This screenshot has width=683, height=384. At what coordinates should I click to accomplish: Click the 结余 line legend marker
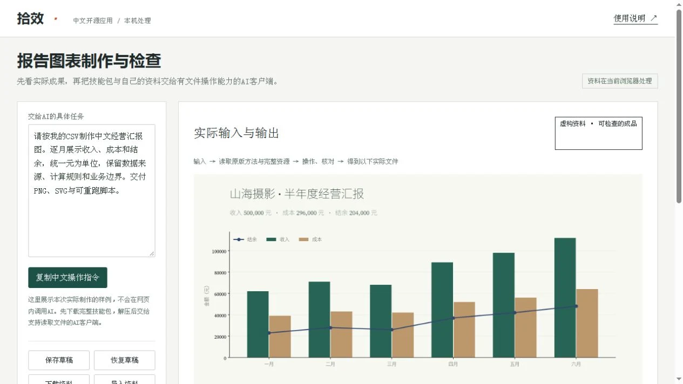pyautogui.click(x=239, y=239)
